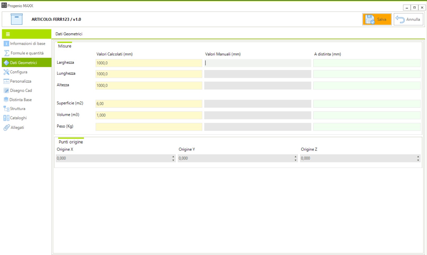
Task: Click the Valori Calcolati (mm) column header
Action: coord(115,54)
